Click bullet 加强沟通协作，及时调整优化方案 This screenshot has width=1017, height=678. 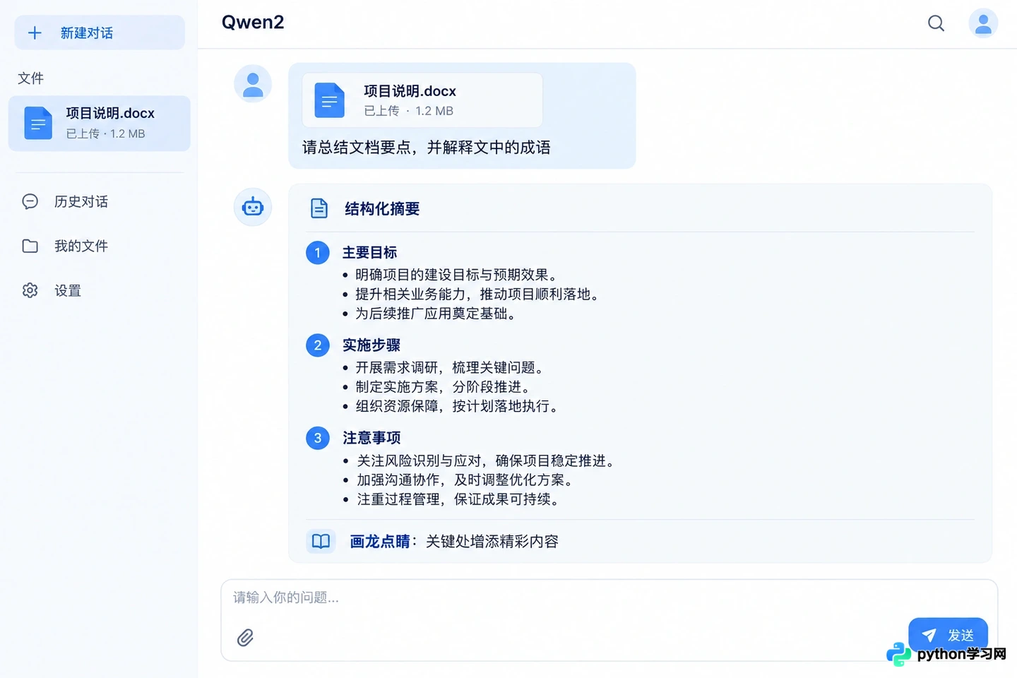[x=464, y=480]
